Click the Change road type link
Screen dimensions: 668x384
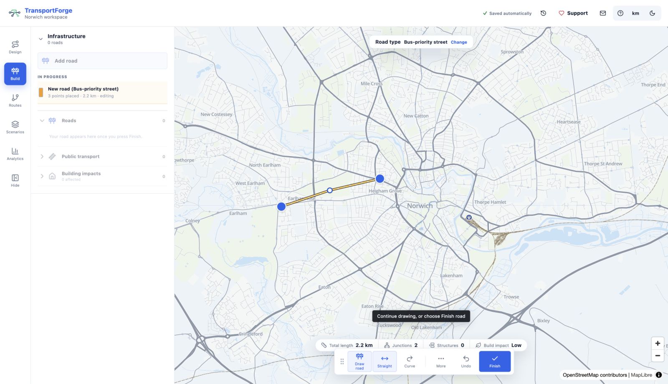459,42
